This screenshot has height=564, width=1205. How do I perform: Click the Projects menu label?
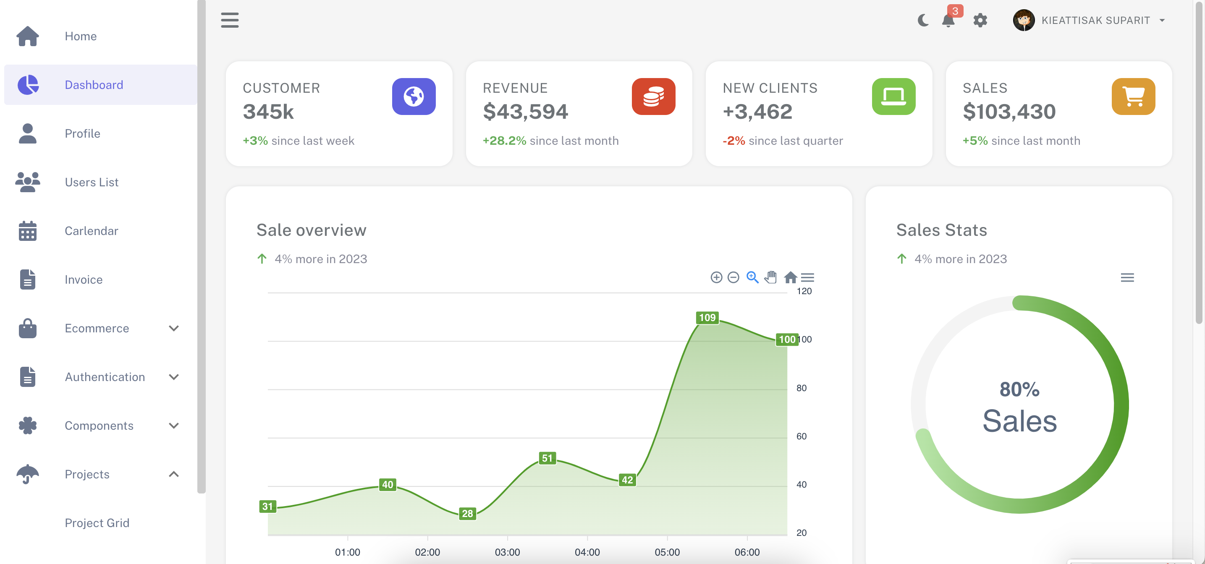tap(87, 474)
